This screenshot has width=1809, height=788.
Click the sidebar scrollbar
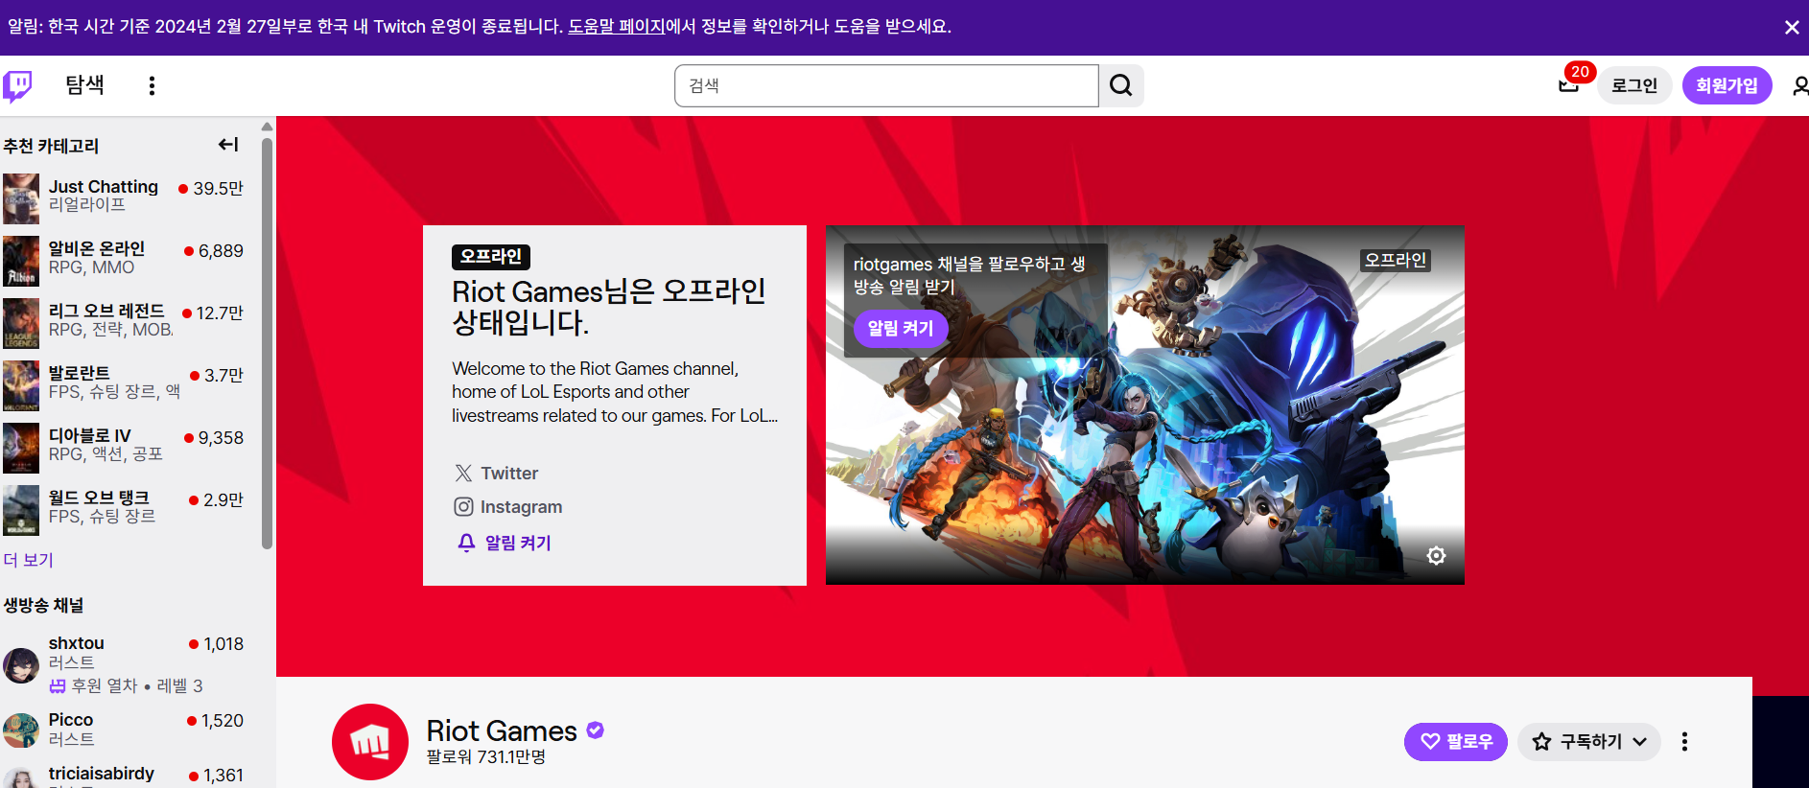[x=267, y=343]
